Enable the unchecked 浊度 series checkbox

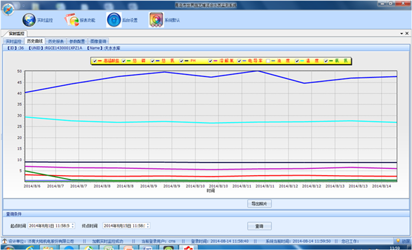[x=268, y=61]
